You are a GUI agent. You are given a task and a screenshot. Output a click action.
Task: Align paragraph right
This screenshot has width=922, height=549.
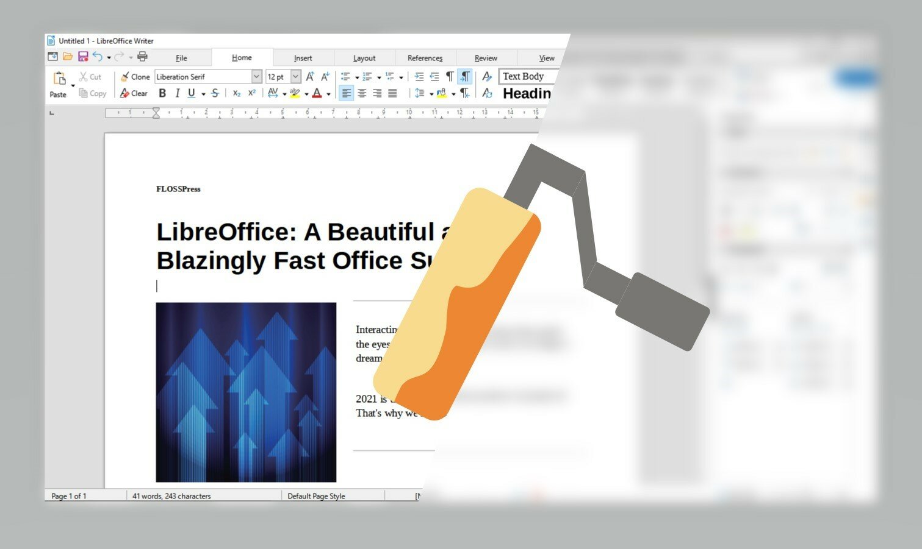[377, 93]
